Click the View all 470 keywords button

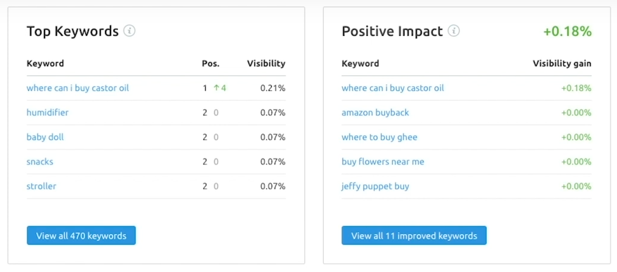(81, 235)
